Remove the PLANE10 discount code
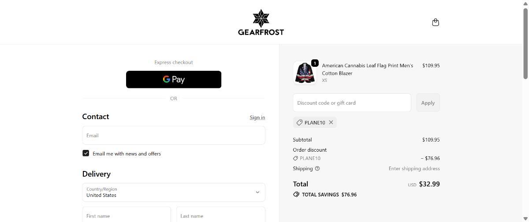529x222 pixels. 331,122
